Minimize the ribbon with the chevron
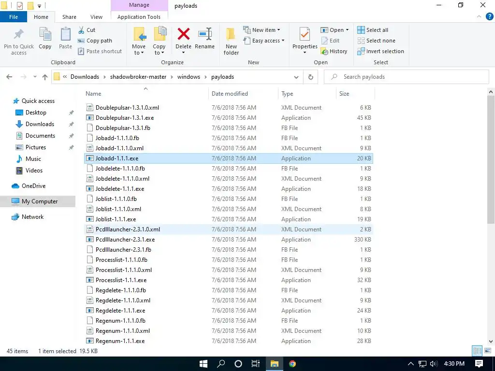The image size is (495, 371). coord(479,16)
